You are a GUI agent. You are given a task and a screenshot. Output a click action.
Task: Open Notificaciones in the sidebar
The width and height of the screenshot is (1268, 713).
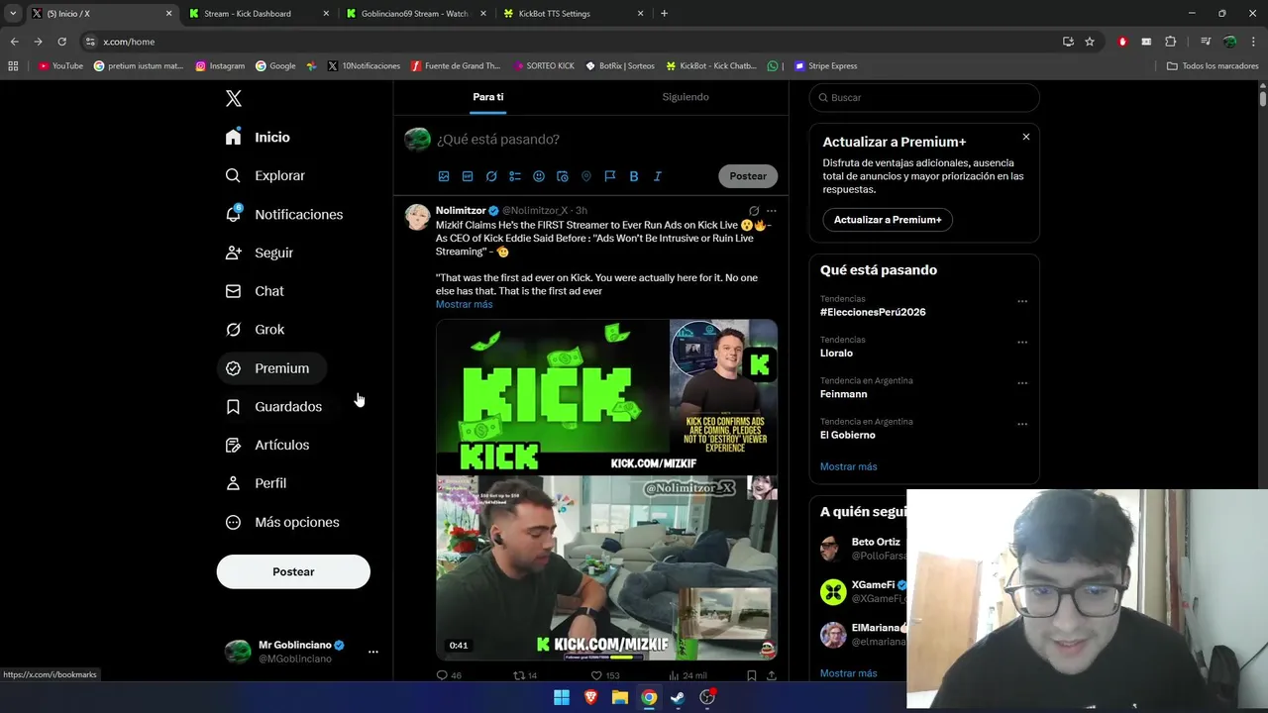coord(283,214)
